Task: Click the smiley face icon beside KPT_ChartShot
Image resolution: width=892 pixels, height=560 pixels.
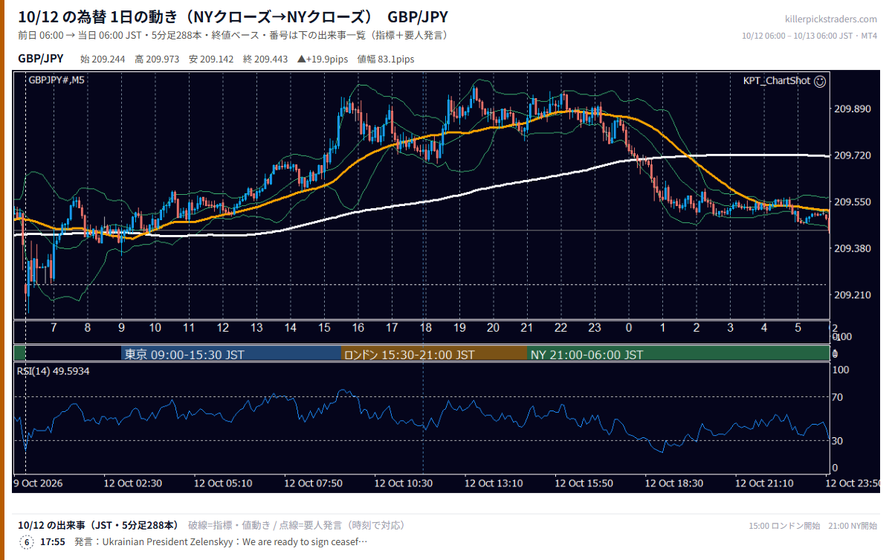Action: coord(820,81)
